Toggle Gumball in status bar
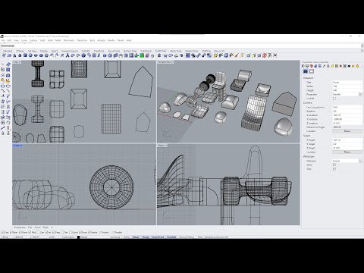 point(171,237)
